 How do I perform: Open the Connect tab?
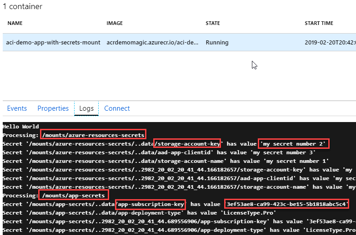[x=117, y=108]
